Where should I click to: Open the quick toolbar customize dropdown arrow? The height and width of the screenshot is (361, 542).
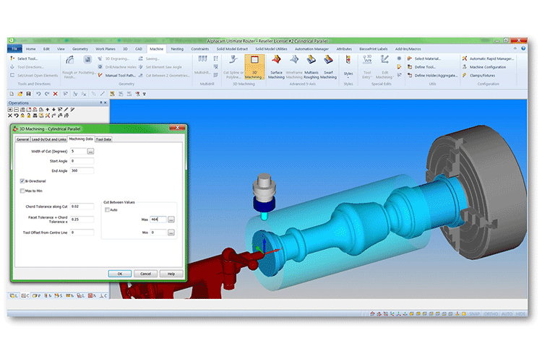(x=145, y=94)
